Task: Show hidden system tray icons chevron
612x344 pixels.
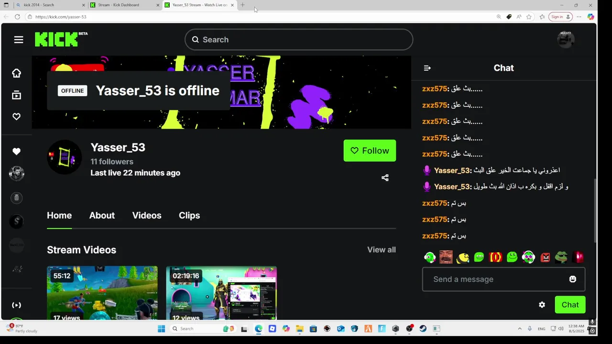Action: pos(520,329)
